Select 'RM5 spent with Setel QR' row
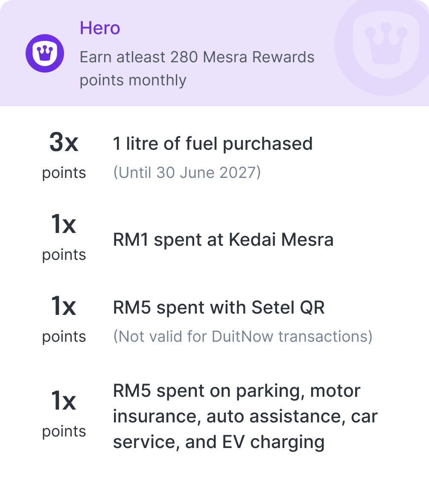 click(x=219, y=307)
